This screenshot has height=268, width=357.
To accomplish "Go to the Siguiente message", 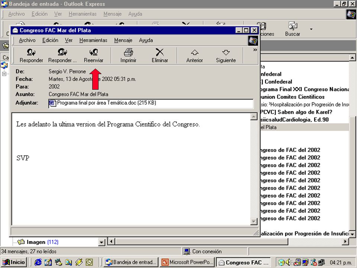I will [226, 55].
